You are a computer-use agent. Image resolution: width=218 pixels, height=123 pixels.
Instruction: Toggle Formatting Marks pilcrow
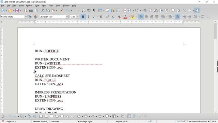pos(94,11)
